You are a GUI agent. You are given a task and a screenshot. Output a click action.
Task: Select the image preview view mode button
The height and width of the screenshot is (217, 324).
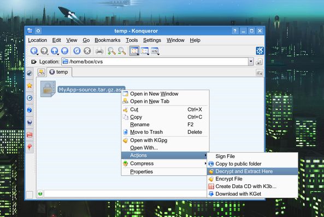155,51
